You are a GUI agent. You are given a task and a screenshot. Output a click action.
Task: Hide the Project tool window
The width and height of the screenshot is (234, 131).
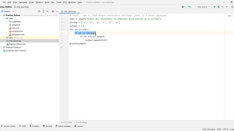point(57,11)
